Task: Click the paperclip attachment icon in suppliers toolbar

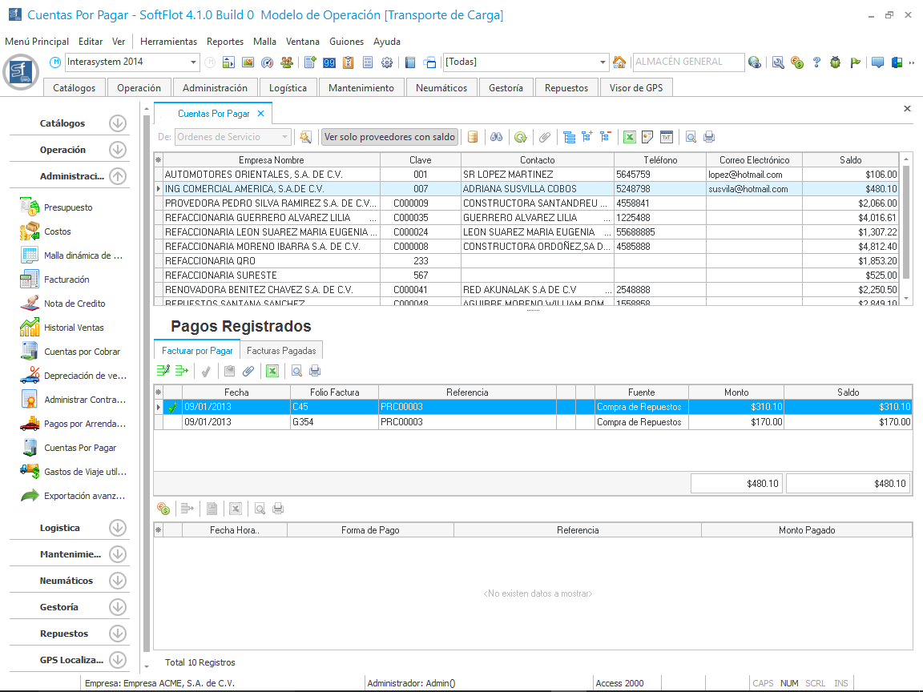Action: pyautogui.click(x=544, y=137)
